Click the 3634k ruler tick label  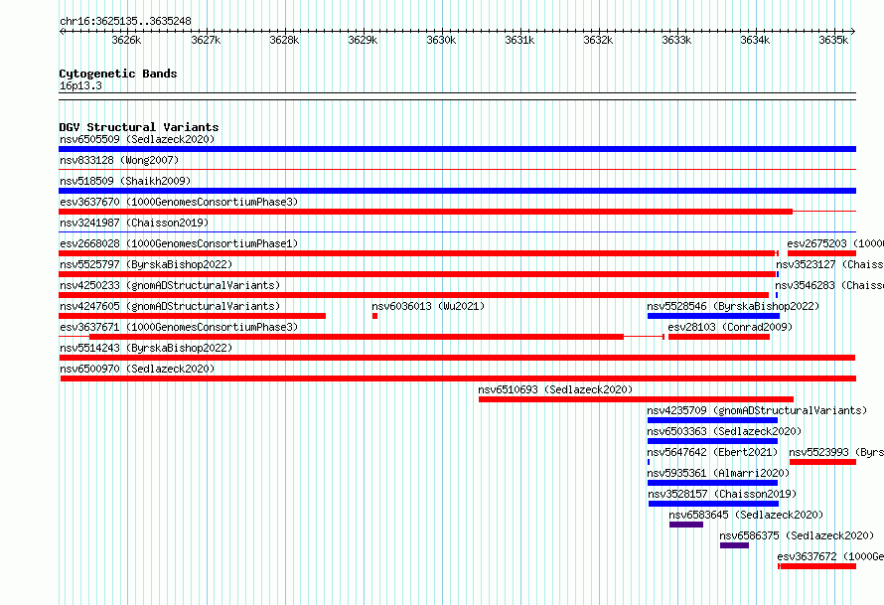tap(754, 40)
